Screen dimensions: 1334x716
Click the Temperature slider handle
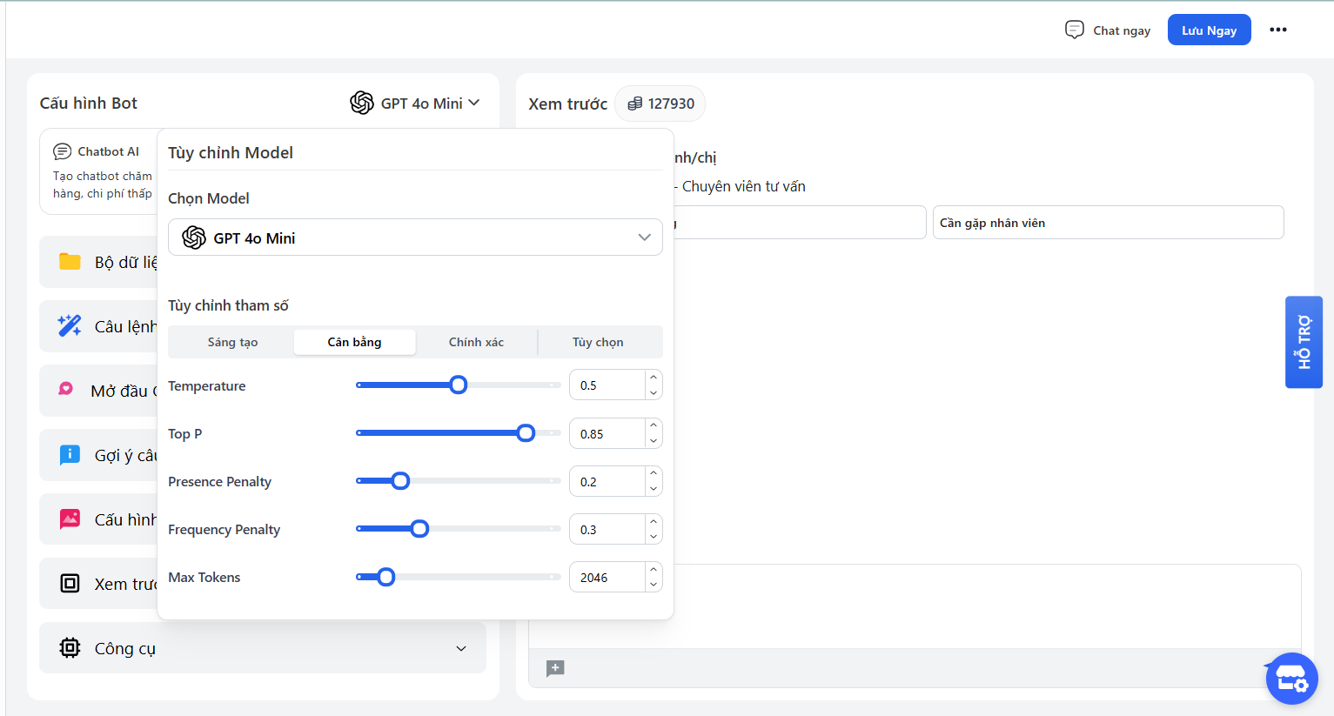tap(459, 385)
